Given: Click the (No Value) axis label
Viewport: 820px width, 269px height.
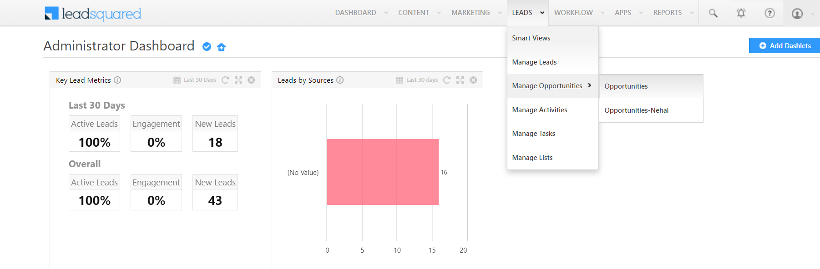Looking at the screenshot, I should (x=303, y=173).
